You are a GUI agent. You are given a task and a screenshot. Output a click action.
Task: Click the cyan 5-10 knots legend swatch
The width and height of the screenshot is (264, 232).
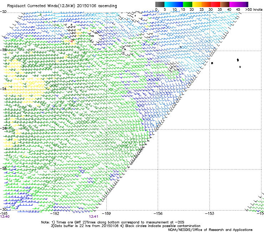(x=169, y=4)
